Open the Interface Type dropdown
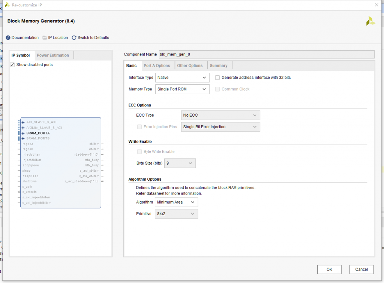The width and height of the screenshot is (384, 283). pos(182,78)
